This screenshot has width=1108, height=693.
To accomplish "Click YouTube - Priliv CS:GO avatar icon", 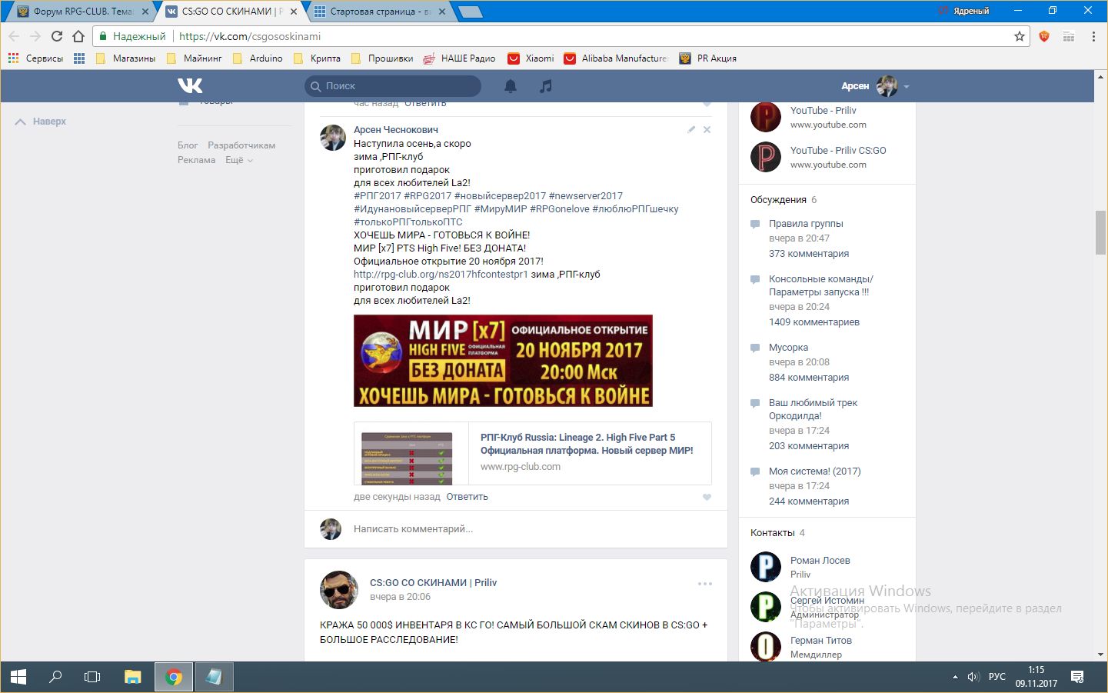I will click(x=766, y=157).
